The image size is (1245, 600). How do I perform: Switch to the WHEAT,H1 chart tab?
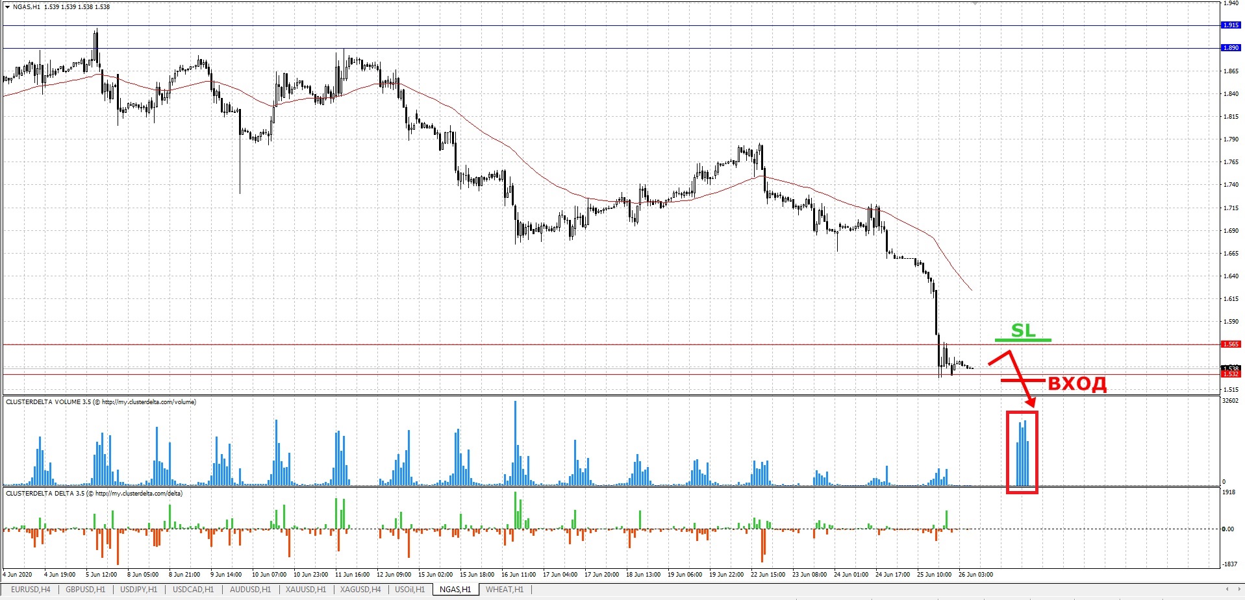tap(505, 590)
